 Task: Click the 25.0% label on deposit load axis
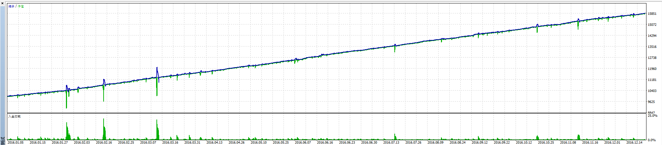[x=652, y=116]
